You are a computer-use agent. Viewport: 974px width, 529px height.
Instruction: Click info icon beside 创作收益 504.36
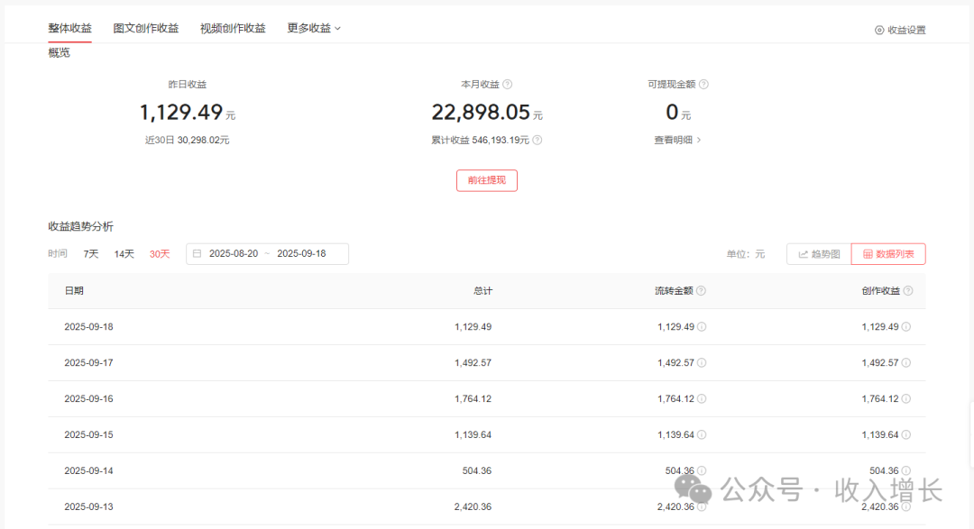pyautogui.click(x=906, y=470)
